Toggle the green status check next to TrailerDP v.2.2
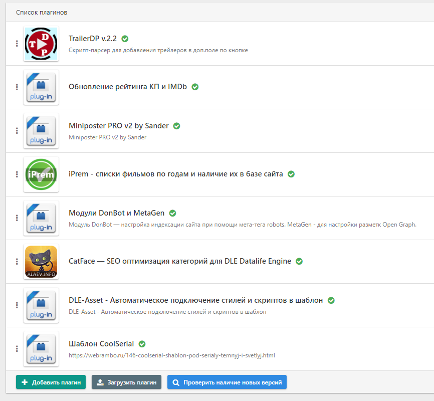 click(125, 39)
